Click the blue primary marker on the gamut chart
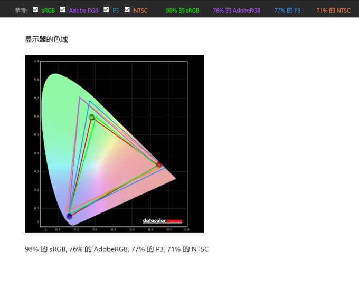The image size is (359, 281). 69,216
